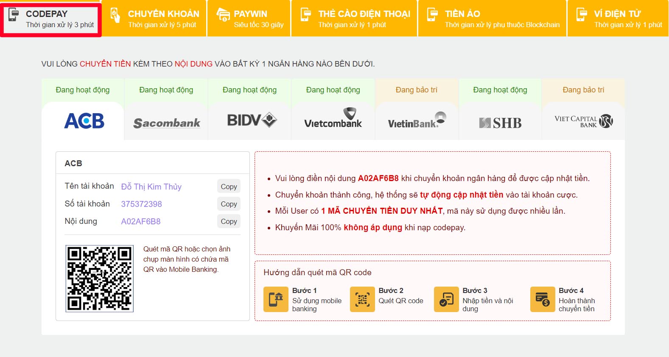669x357 pixels.
Task: Click 'Đang hoạt động' status above Vietcombank
Action: pos(333,90)
